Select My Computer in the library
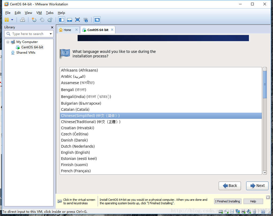This screenshot has width=273, height=216. [27, 42]
